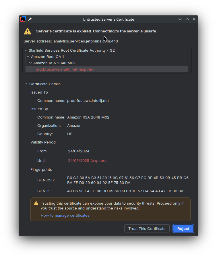Viewport: 217px width, 258px height.
Task: Click the Reject button
Action: click(x=183, y=228)
